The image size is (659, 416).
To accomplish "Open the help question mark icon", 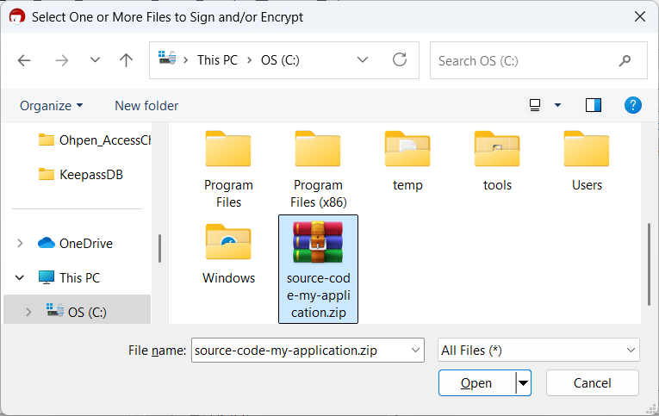I will tap(633, 105).
